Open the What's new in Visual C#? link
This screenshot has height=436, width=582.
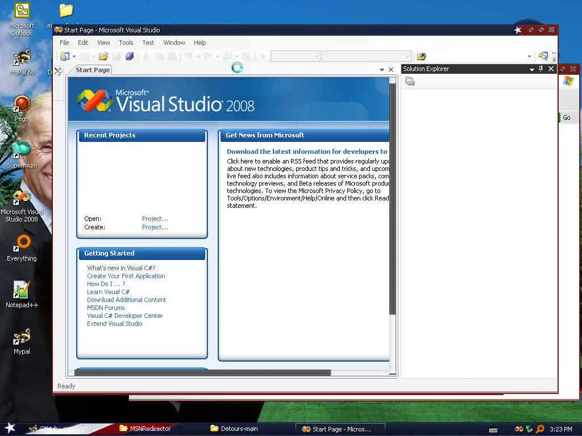[121, 268]
